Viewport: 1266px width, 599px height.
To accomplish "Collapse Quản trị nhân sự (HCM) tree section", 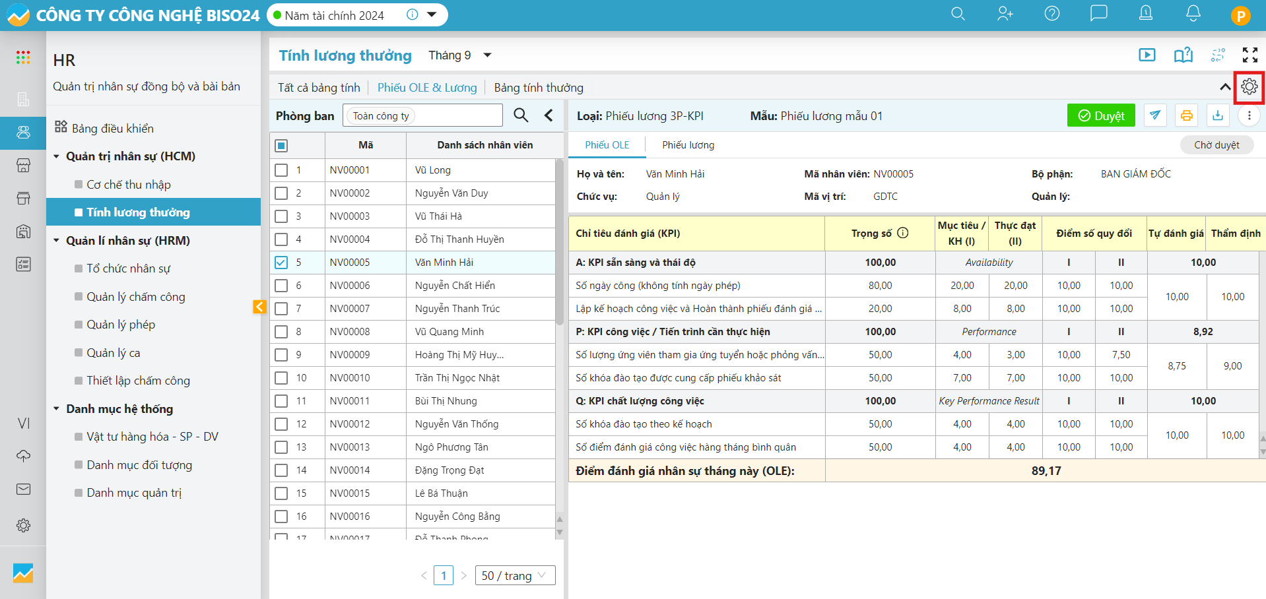I will pyautogui.click(x=57, y=156).
